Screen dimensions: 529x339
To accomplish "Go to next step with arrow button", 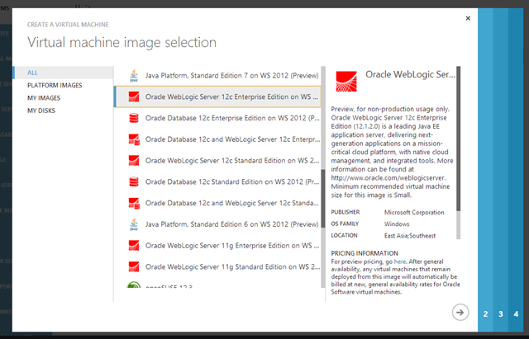I will click(x=460, y=313).
